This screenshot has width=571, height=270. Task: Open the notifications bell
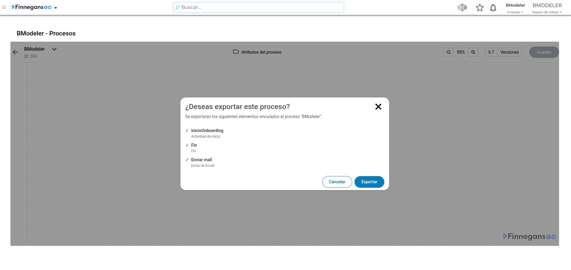point(493,8)
